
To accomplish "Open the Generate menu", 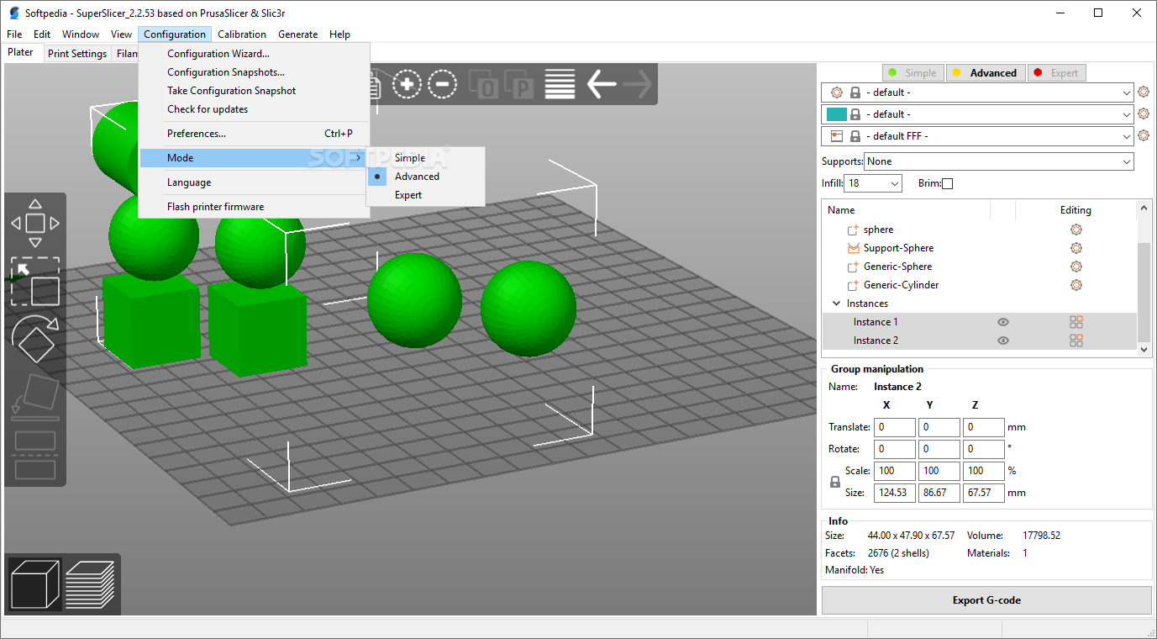I will 298,34.
